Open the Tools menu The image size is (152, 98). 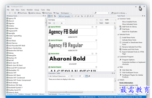click(43, 10)
